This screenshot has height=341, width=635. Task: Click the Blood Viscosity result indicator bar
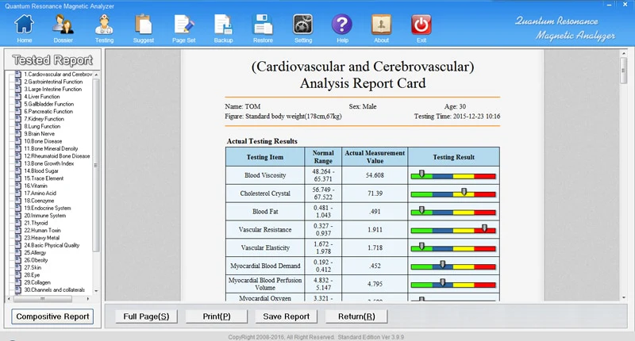pyautogui.click(x=452, y=174)
